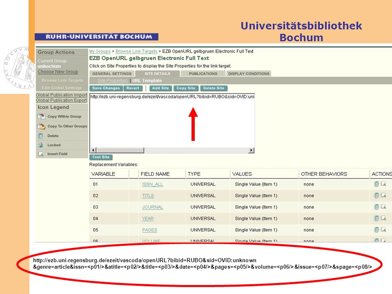
Task: Click the OTHER BEHAVIORS column header
Action: point(324,174)
